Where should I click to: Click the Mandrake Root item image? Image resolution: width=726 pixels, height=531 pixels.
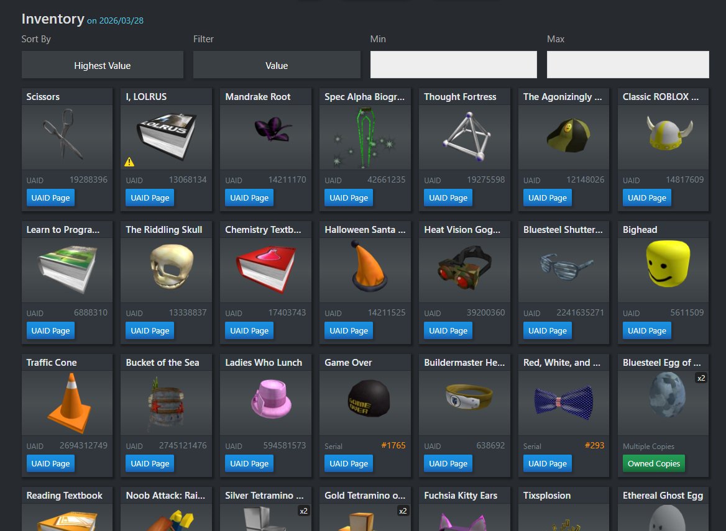(266, 137)
